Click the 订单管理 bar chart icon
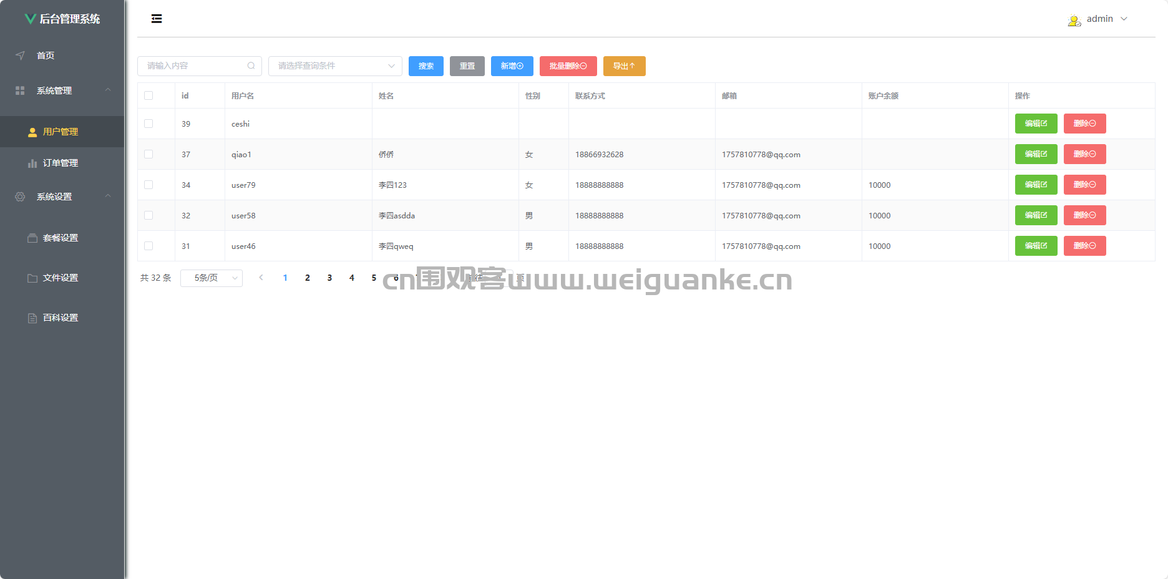The image size is (1168, 579). 32,163
